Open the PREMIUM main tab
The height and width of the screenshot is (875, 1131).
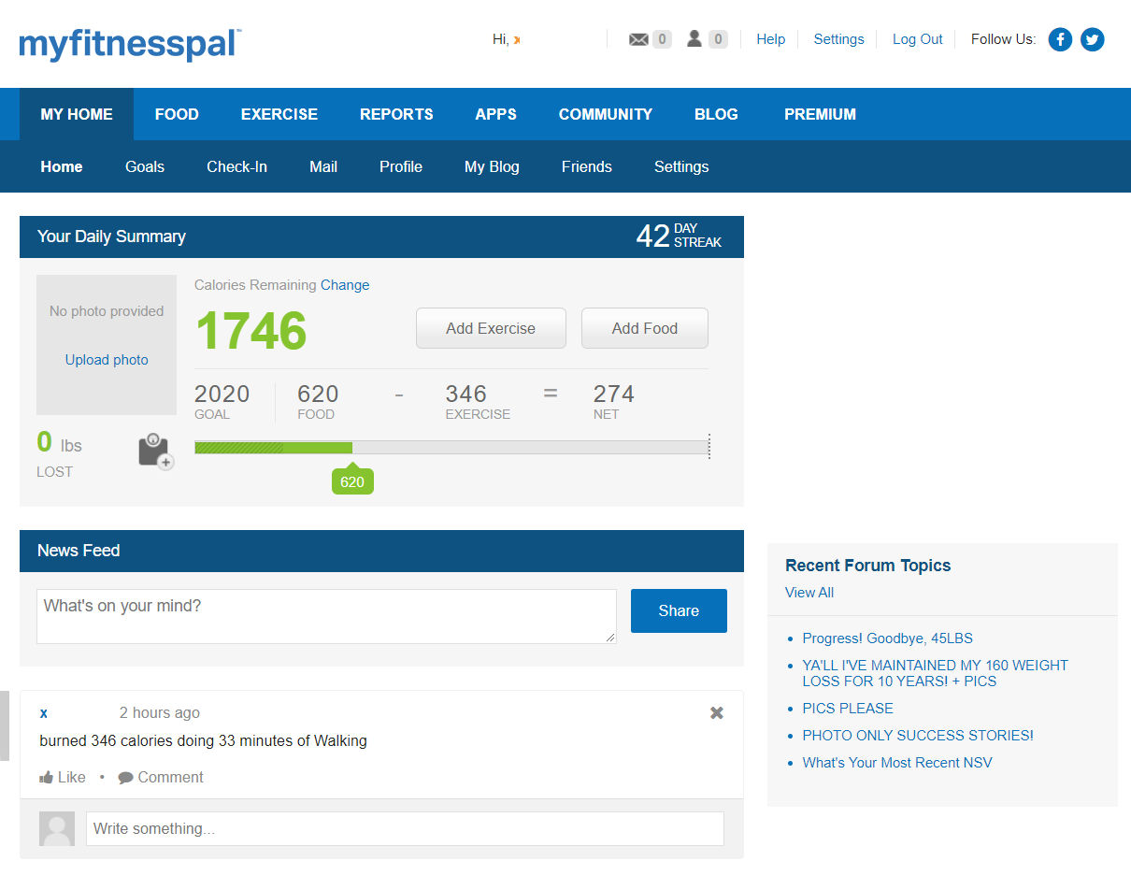[820, 114]
